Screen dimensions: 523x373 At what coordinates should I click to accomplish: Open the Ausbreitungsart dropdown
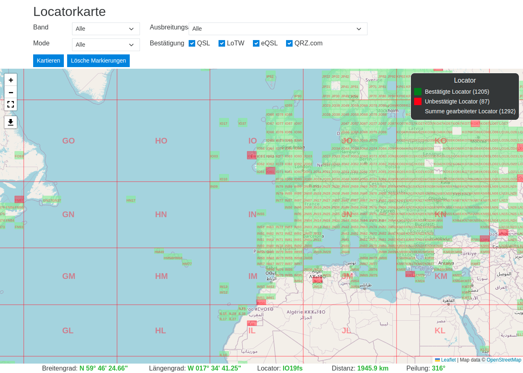pyautogui.click(x=277, y=29)
